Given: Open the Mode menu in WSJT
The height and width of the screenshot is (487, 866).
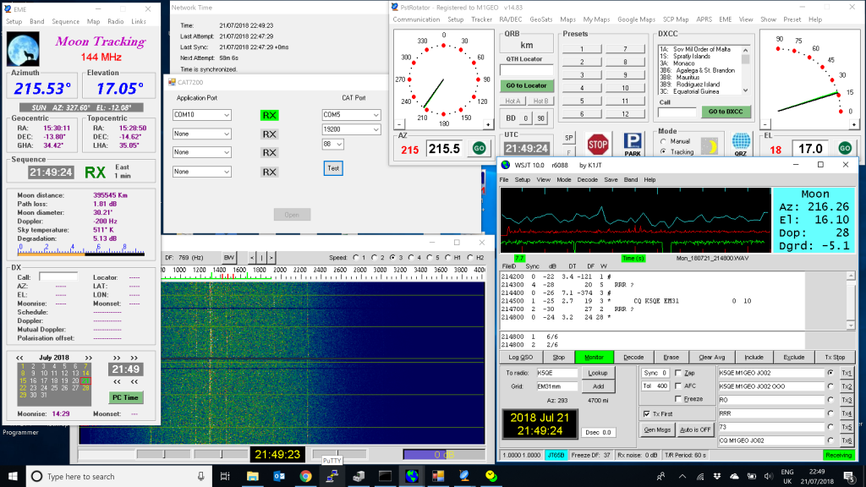Looking at the screenshot, I should point(564,179).
